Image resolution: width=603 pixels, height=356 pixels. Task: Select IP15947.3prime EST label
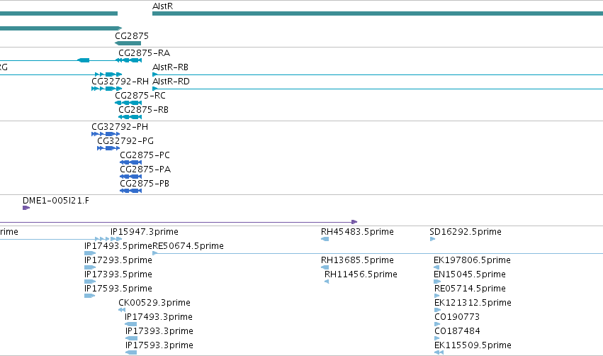pos(145,232)
